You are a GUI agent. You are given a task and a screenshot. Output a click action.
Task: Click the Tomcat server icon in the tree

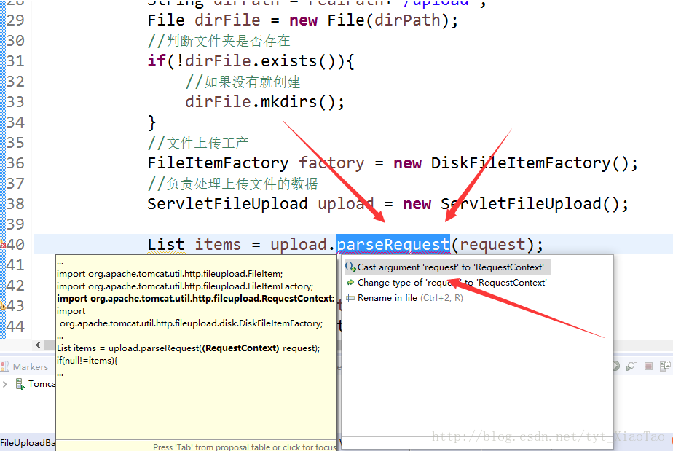click(20, 383)
